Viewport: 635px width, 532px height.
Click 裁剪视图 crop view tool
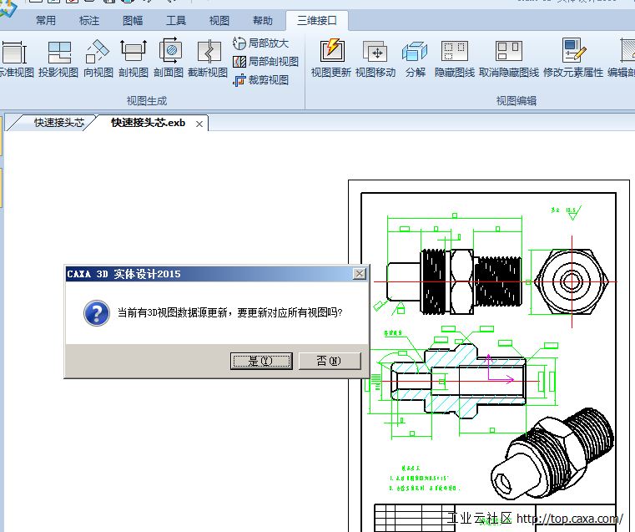click(x=261, y=80)
